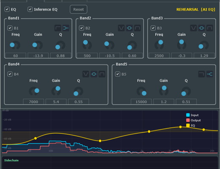Click the REHEARSAL [AI EQ] label
Image resolution: width=220 pixels, height=169 pixels.
coord(196,9)
